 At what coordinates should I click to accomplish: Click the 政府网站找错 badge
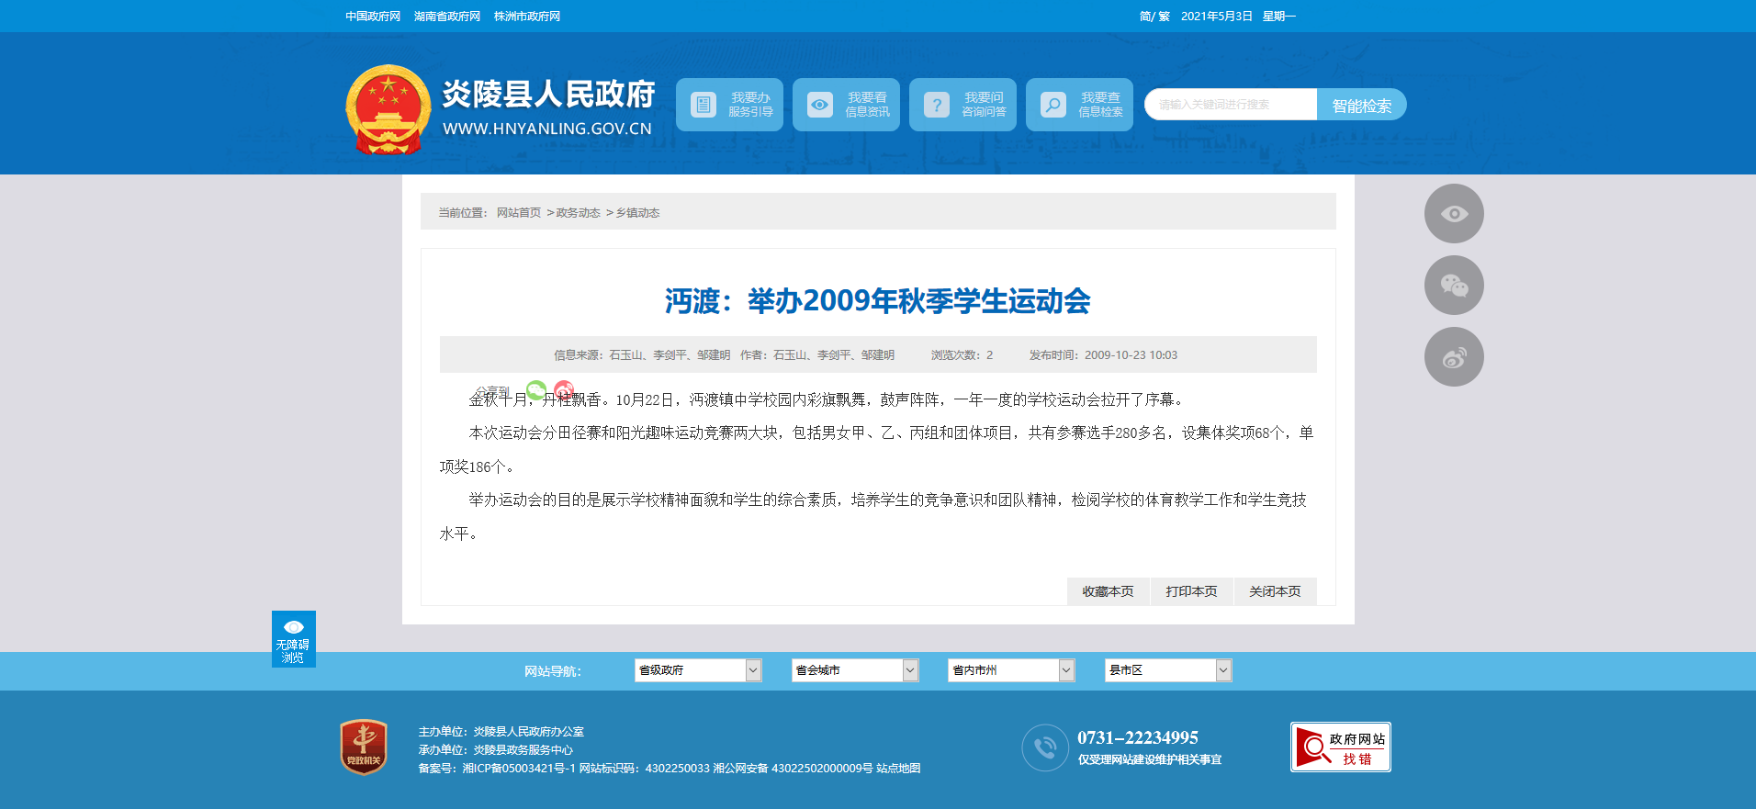click(x=1340, y=747)
